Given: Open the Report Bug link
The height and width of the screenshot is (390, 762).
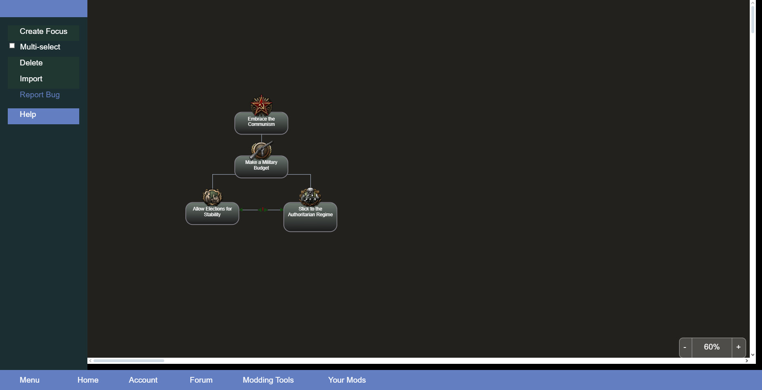Looking at the screenshot, I should coord(40,94).
